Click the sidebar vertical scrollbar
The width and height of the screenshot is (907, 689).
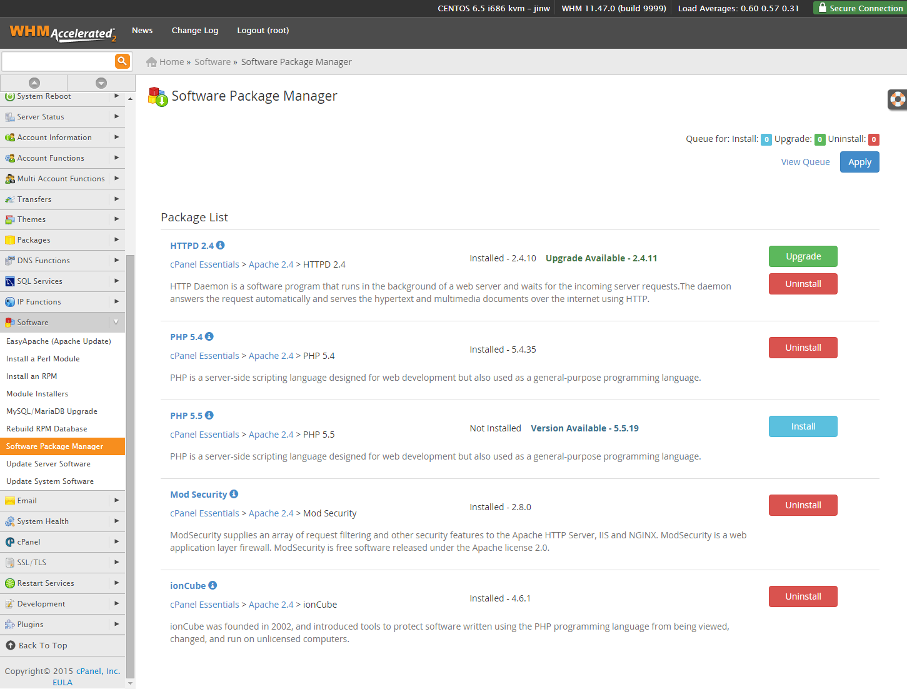(130, 466)
